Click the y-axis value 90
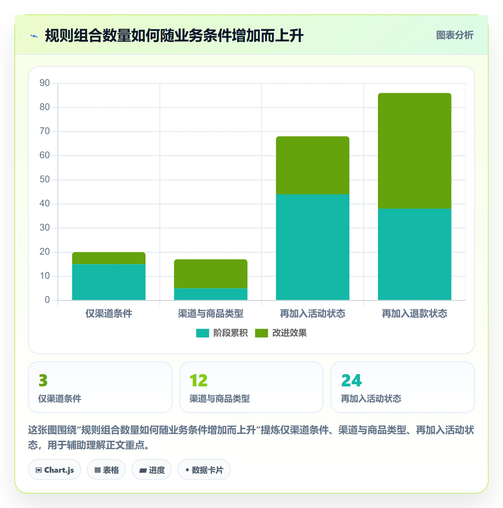503x508 pixels. click(45, 83)
